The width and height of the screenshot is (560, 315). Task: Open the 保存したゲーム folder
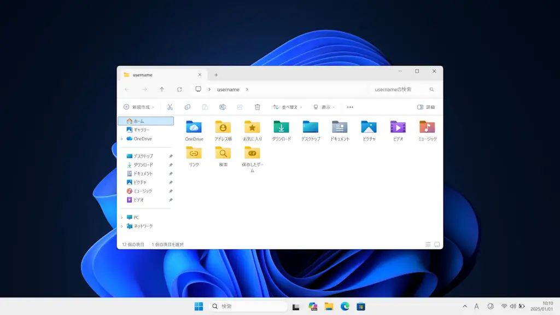tap(252, 153)
